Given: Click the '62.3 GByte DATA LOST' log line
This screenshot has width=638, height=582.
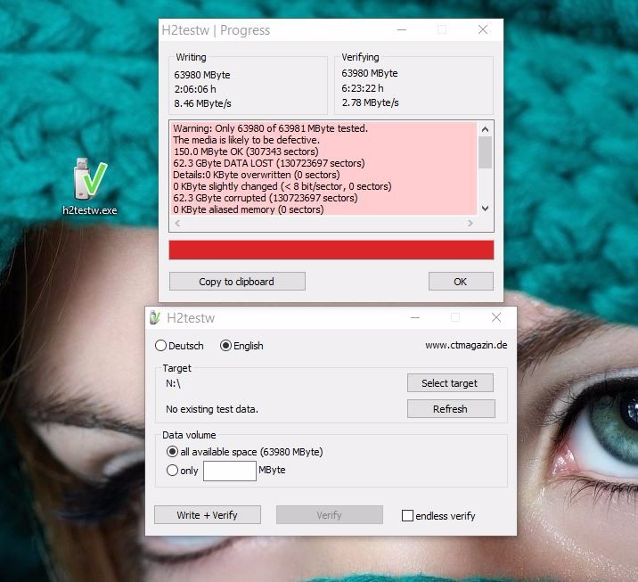Looking at the screenshot, I should click(269, 163).
